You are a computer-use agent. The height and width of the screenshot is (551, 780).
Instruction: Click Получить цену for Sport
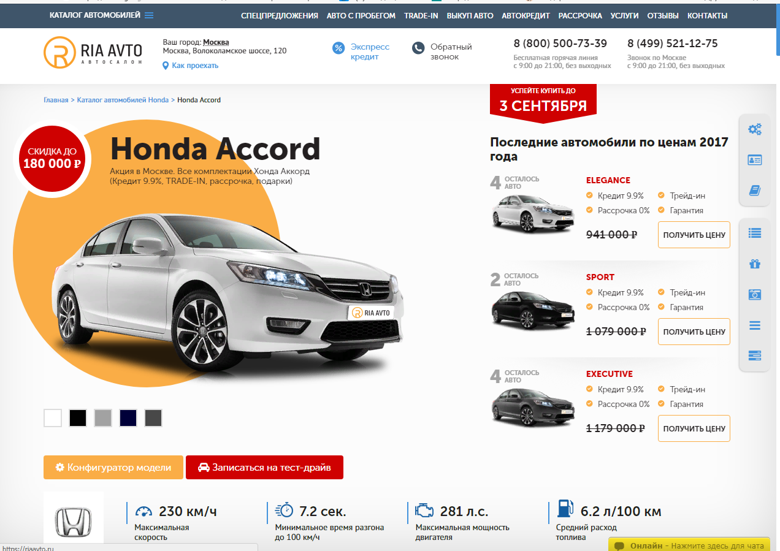[694, 332]
